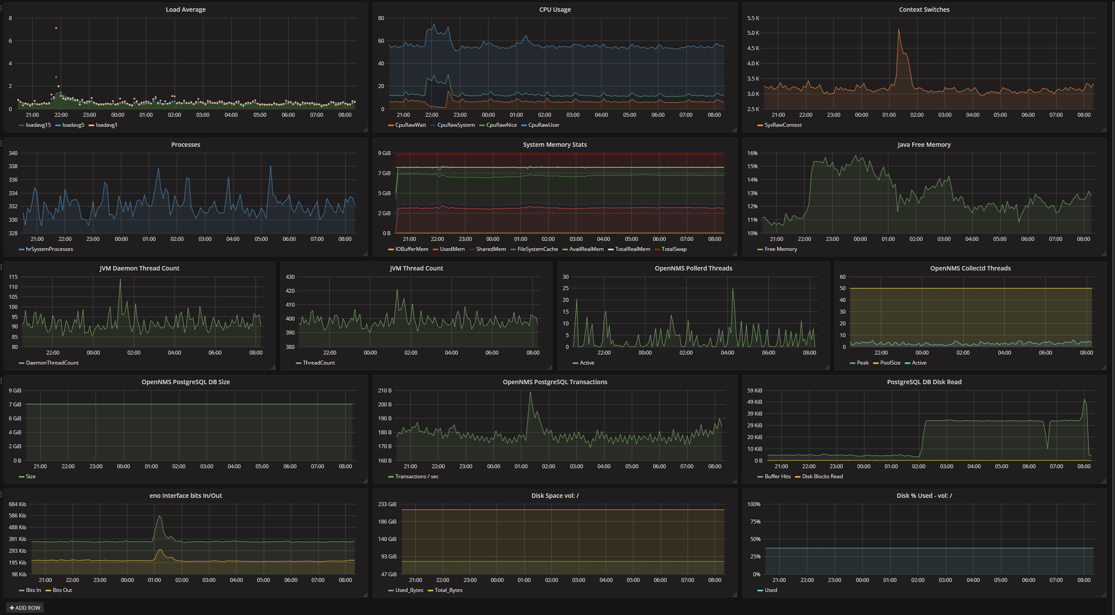The height and width of the screenshot is (615, 1115).
Task: Open color picker for Total_Bytes swatch
Action: click(430, 591)
